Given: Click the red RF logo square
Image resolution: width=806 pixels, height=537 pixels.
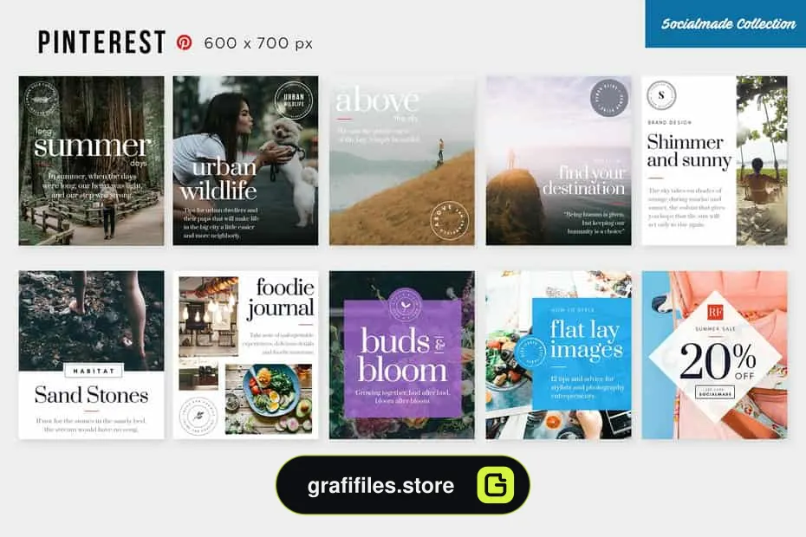Looking at the screenshot, I should coord(715,312).
